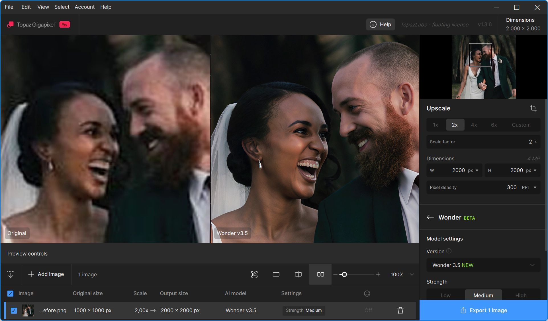Select the 4x upscale tab

coord(474,125)
